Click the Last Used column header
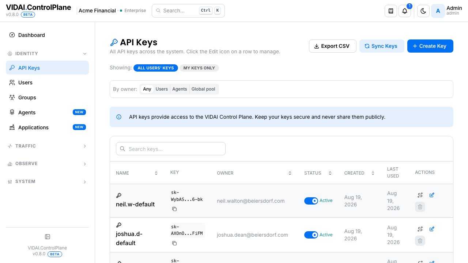 coord(393,172)
